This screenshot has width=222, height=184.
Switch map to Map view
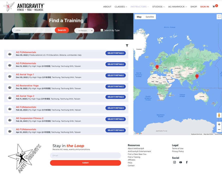tap(139, 17)
